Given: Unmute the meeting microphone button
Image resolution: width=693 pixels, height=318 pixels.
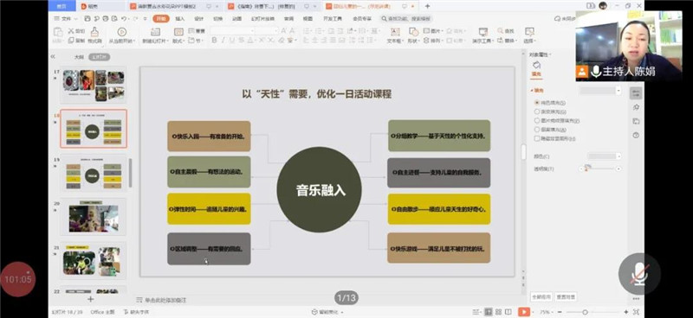Looking at the screenshot, I should (639, 274).
